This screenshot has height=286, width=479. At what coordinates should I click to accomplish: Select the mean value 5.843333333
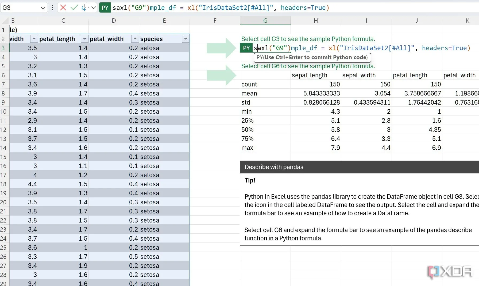[316, 93]
